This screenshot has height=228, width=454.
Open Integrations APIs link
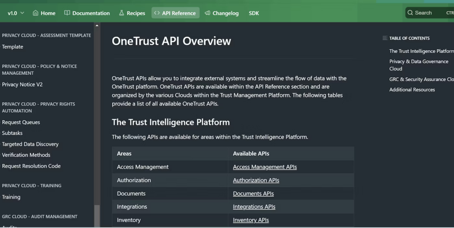pyautogui.click(x=254, y=207)
